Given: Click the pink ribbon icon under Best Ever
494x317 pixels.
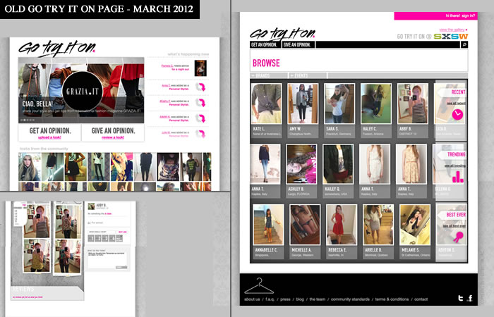Looking at the screenshot, I should click(x=459, y=237).
